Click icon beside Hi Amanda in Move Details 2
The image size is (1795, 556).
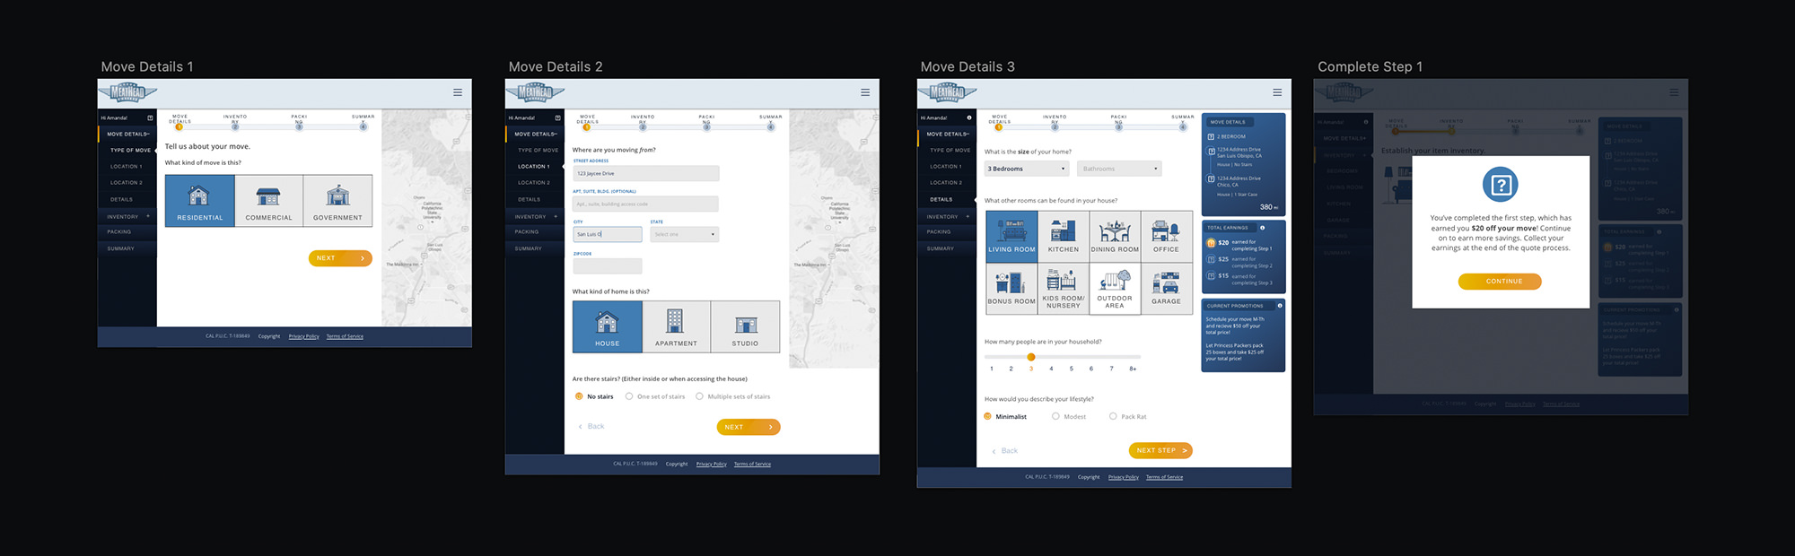point(557,117)
